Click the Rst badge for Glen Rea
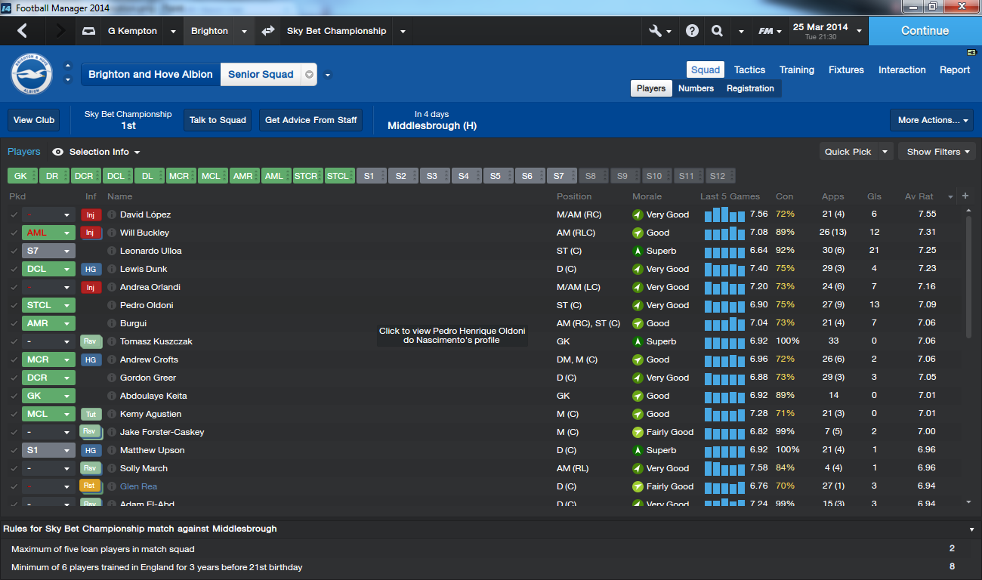The width and height of the screenshot is (982, 580). tap(90, 486)
